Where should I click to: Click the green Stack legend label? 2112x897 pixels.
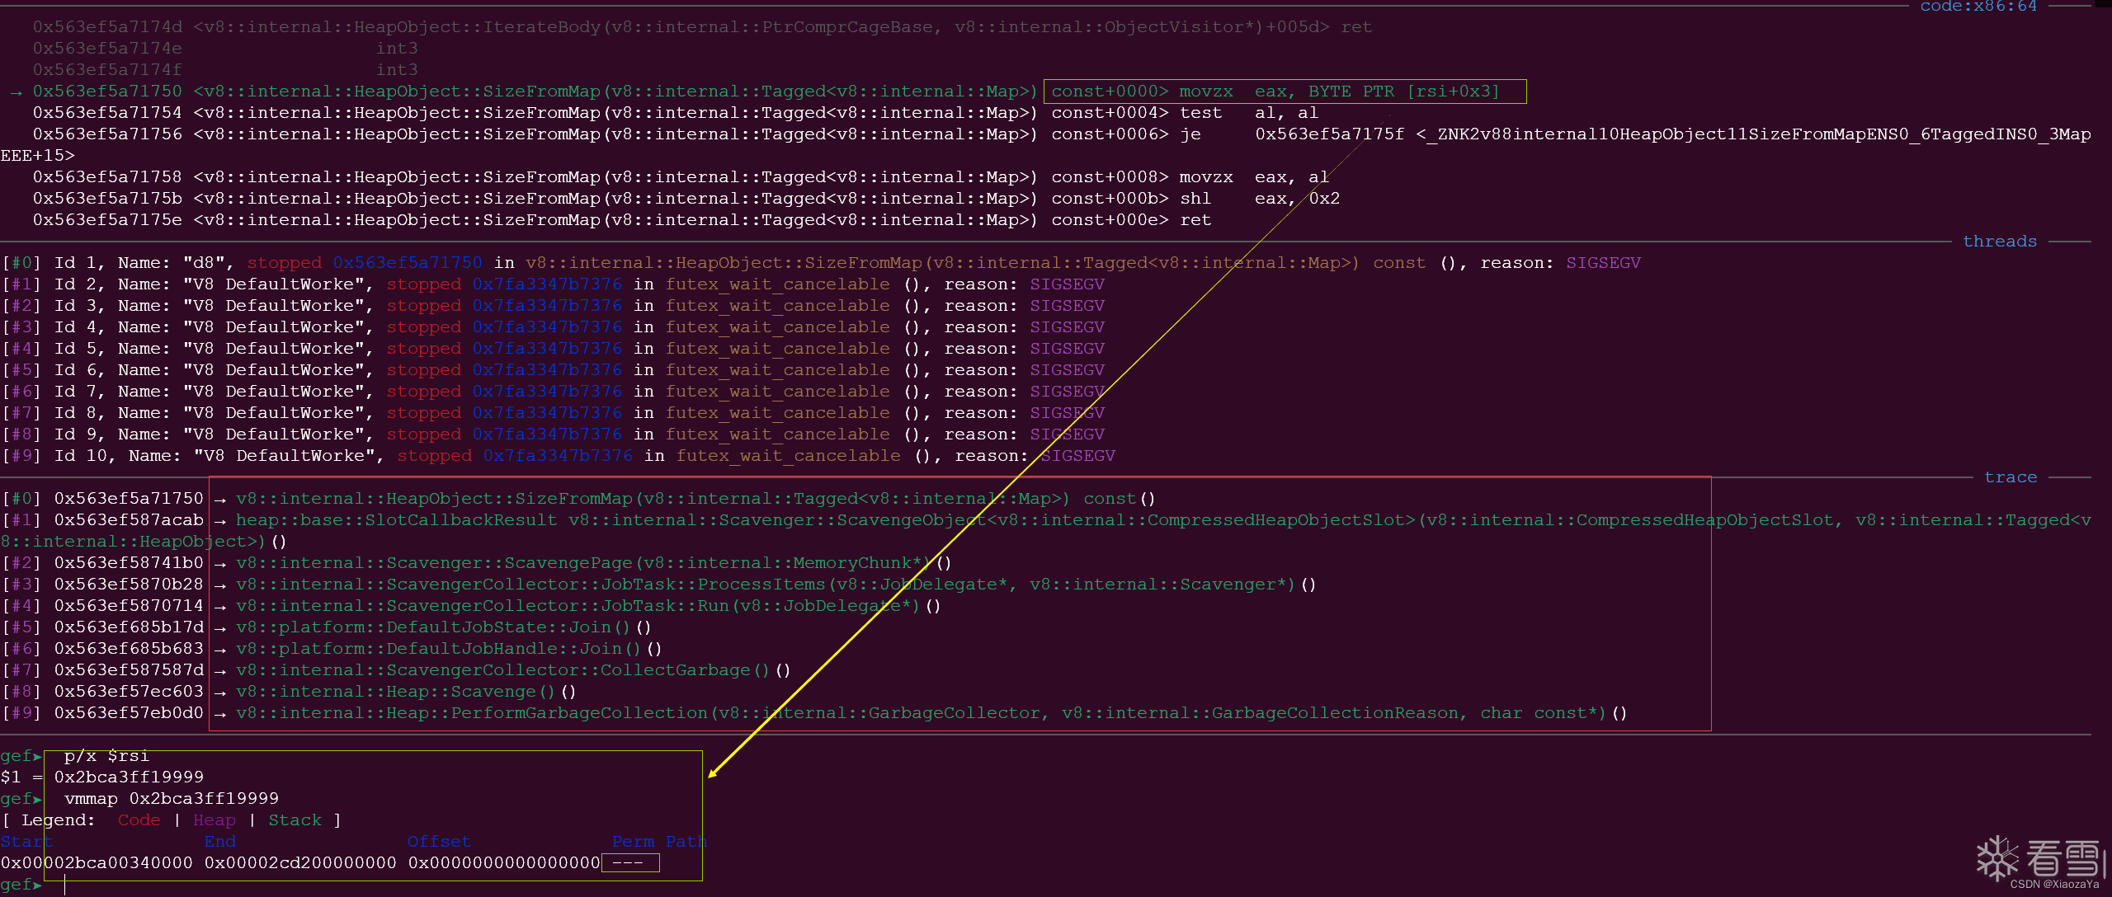point(295,820)
